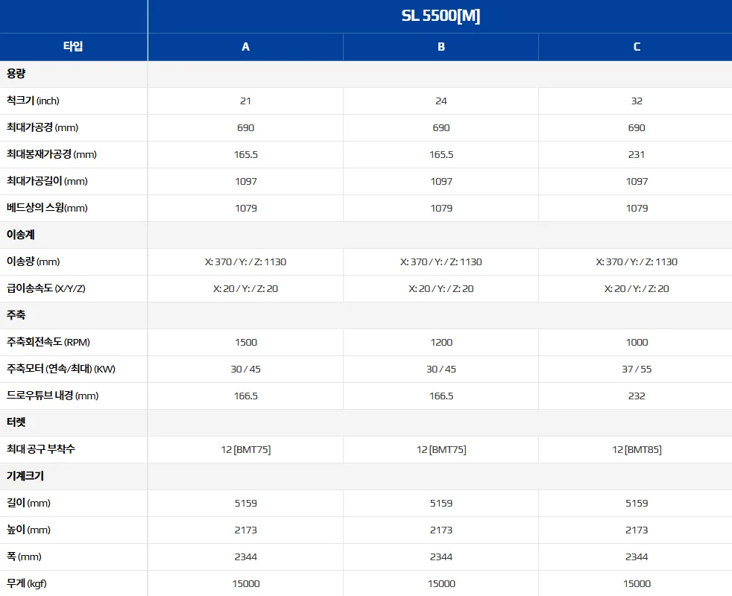Click the 주축회전속도 (RPM) row label

[x=48, y=342]
